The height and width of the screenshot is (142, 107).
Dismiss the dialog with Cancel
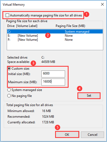coord(92,134)
